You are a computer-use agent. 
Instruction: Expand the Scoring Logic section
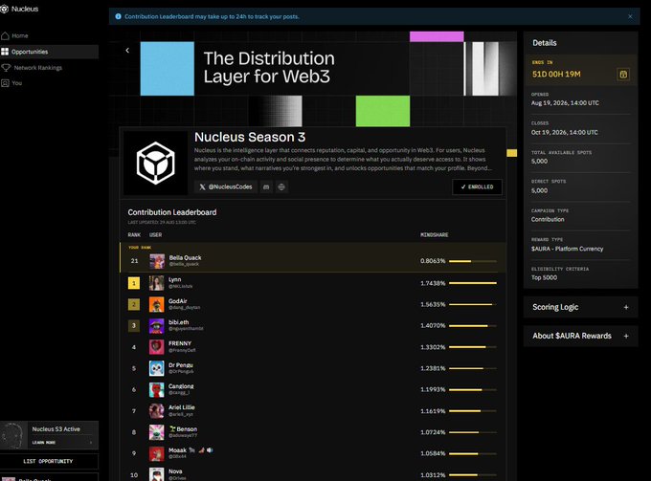pyautogui.click(x=580, y=307)
